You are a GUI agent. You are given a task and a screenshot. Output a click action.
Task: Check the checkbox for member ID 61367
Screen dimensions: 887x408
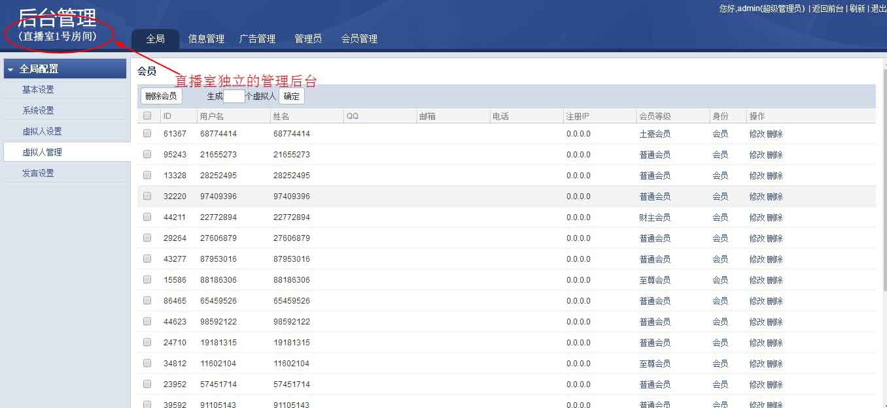pos(147,133)
